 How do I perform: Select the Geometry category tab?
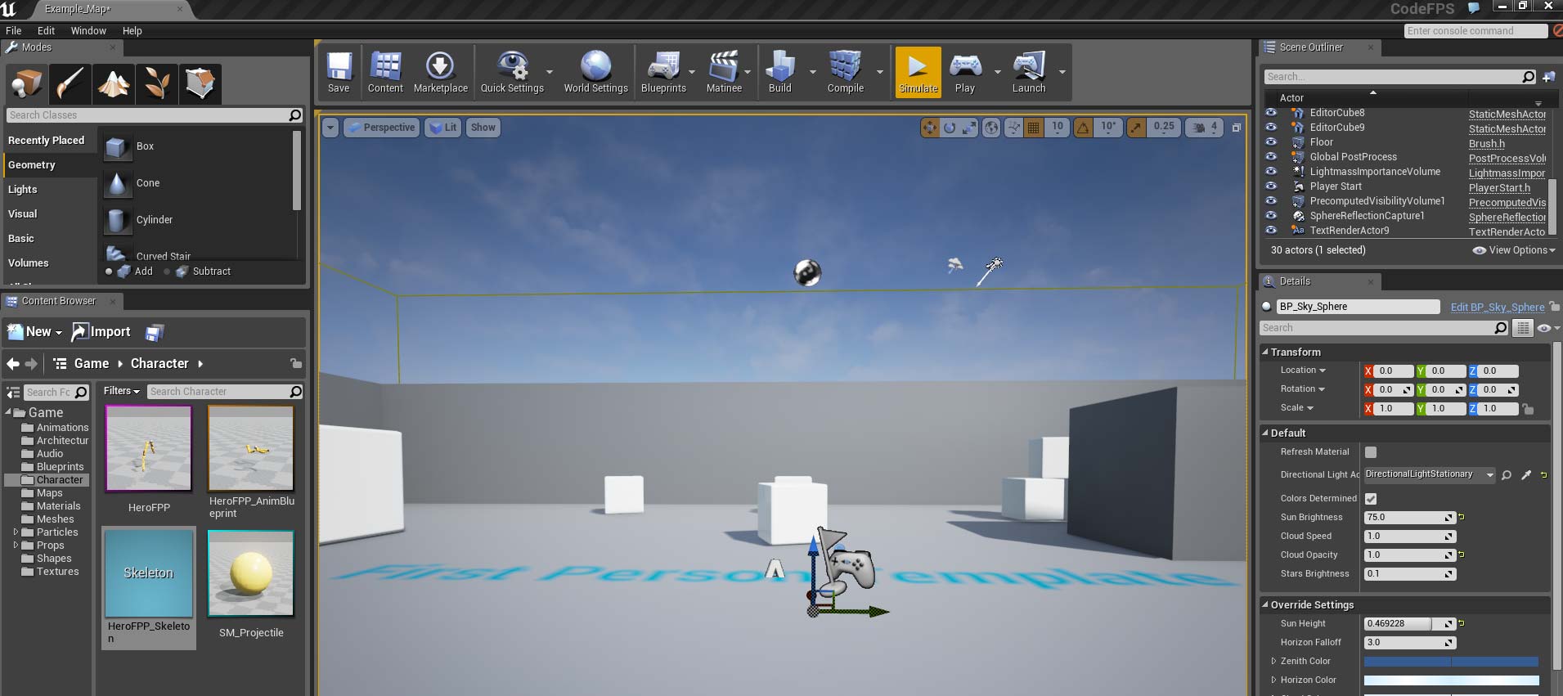pos(49,165)
